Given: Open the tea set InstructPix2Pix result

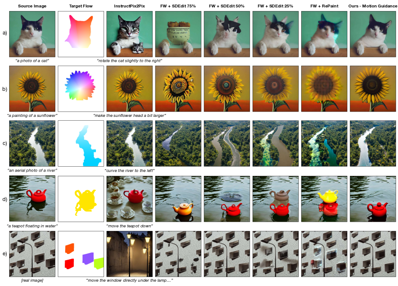Looking at the screenshot, I should 129,199.
